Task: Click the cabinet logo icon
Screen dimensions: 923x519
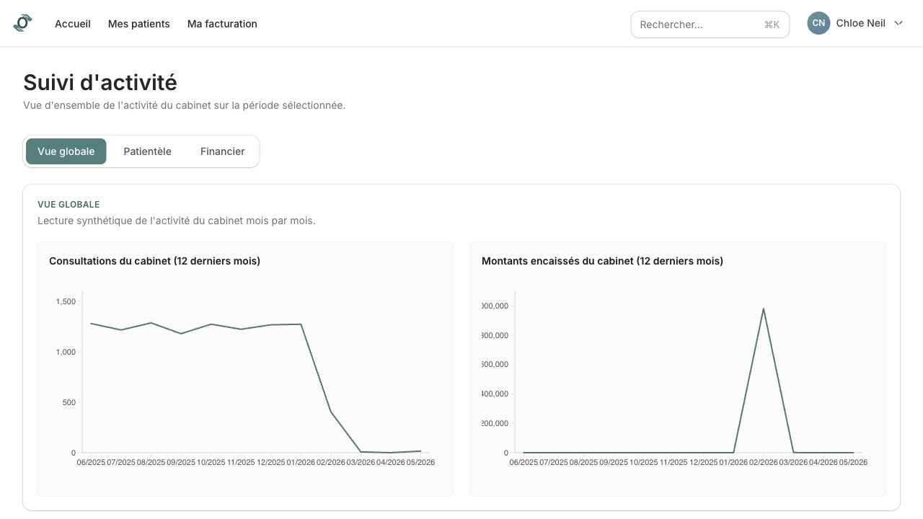Action: (x=22, y=23)
